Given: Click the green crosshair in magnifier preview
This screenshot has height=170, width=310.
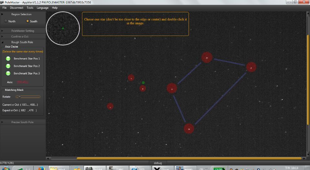Looking at the screenshot, I should click(63, 28).
